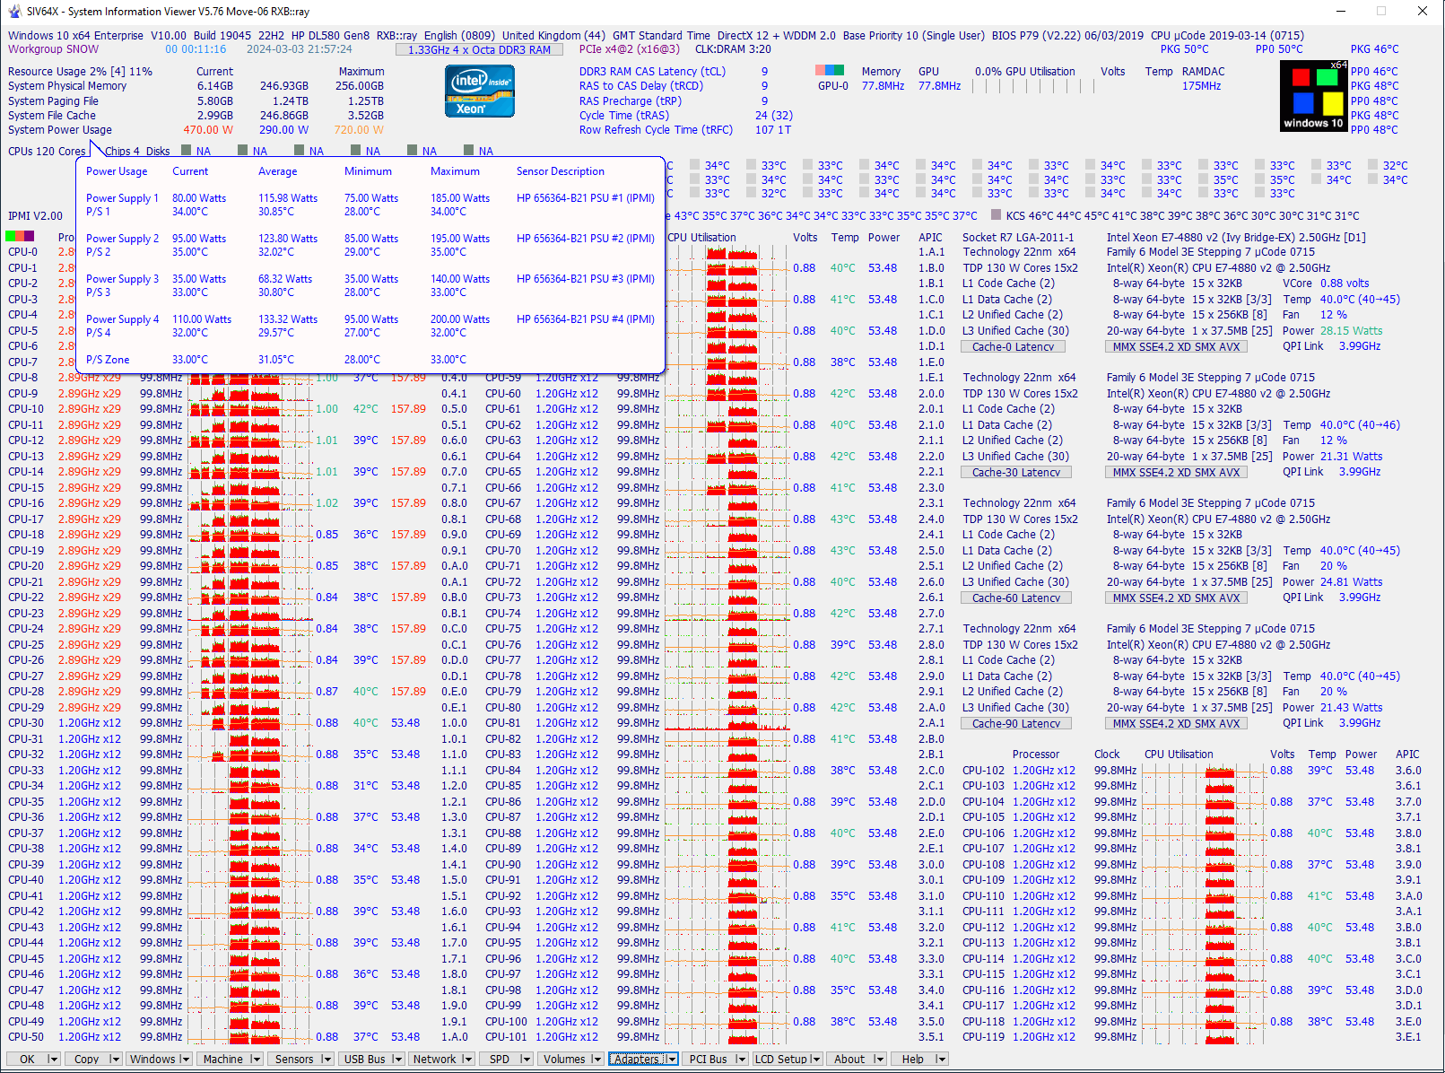Click the first NA disk indicator square

(187, 151)
